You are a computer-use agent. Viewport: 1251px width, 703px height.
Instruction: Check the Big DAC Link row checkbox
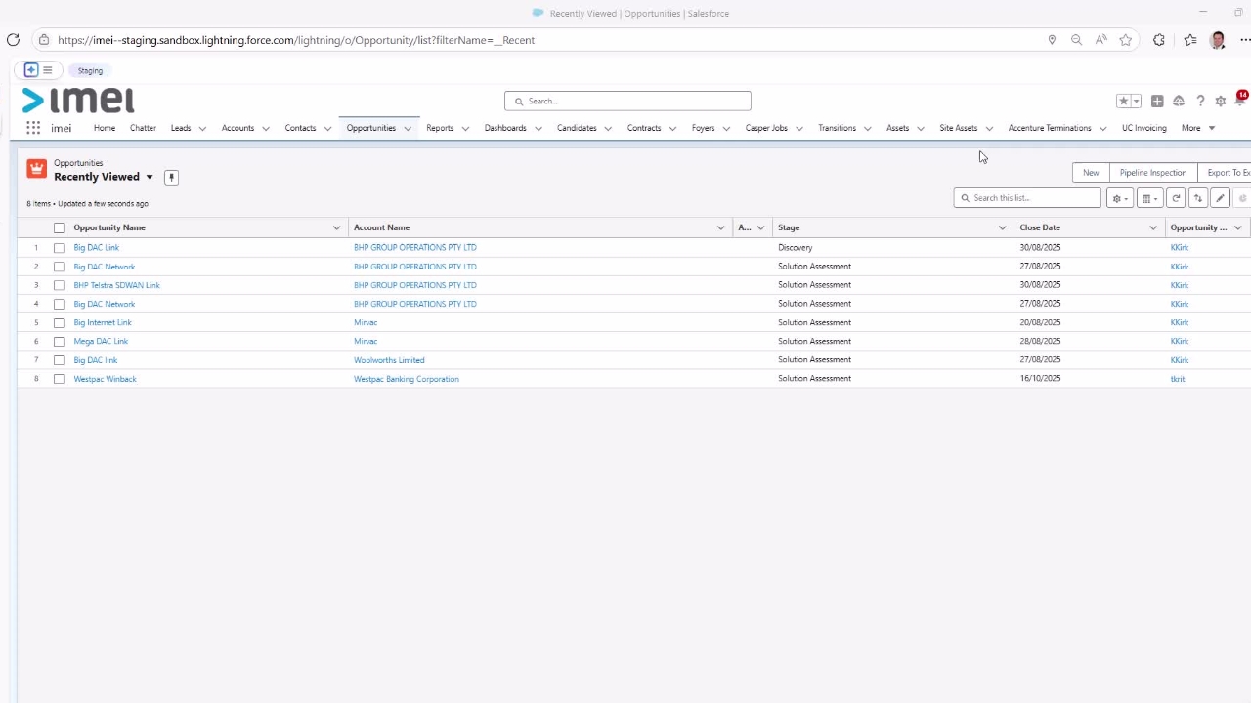click(x=59, y=247)
